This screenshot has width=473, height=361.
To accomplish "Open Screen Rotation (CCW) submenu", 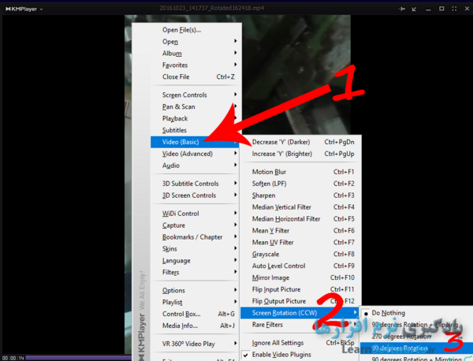I will [300, 313].
